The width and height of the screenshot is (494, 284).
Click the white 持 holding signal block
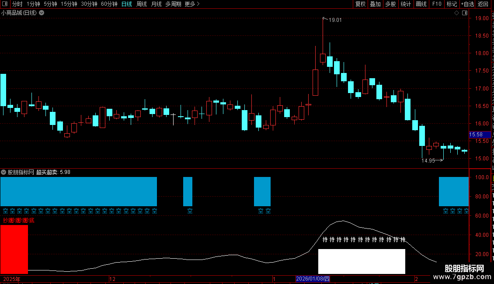tap(362, 261)
